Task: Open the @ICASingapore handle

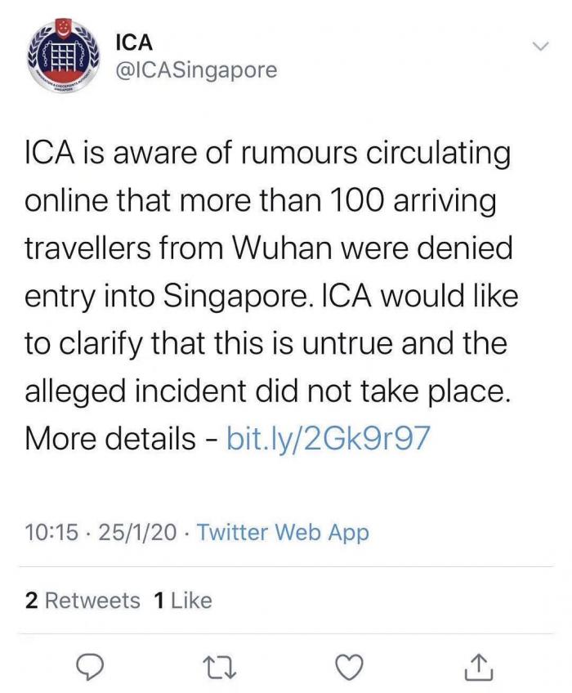Action: click(197, 71)
